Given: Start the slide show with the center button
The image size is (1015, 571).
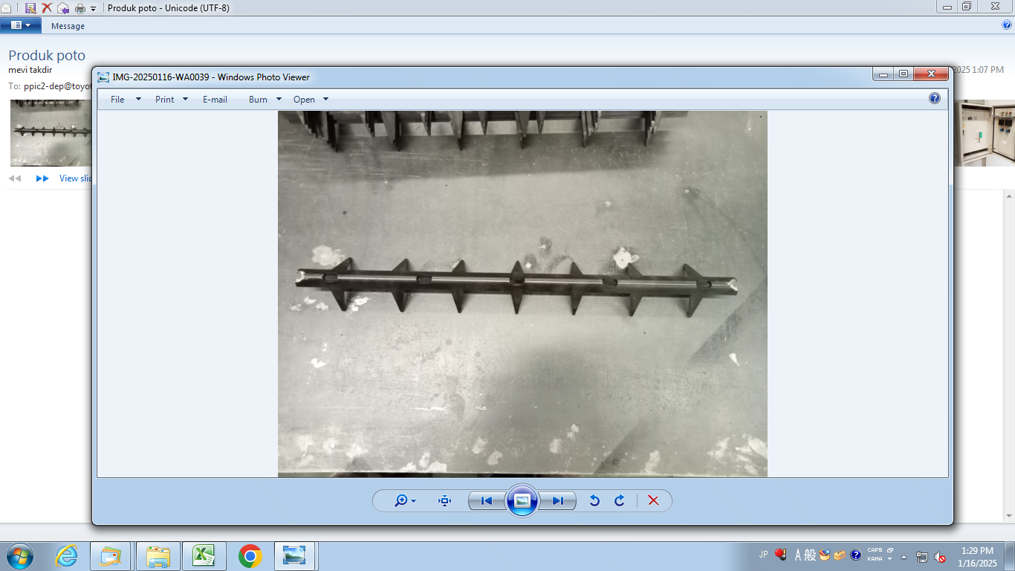Looking at the screenshot, I should coord(522,500).
